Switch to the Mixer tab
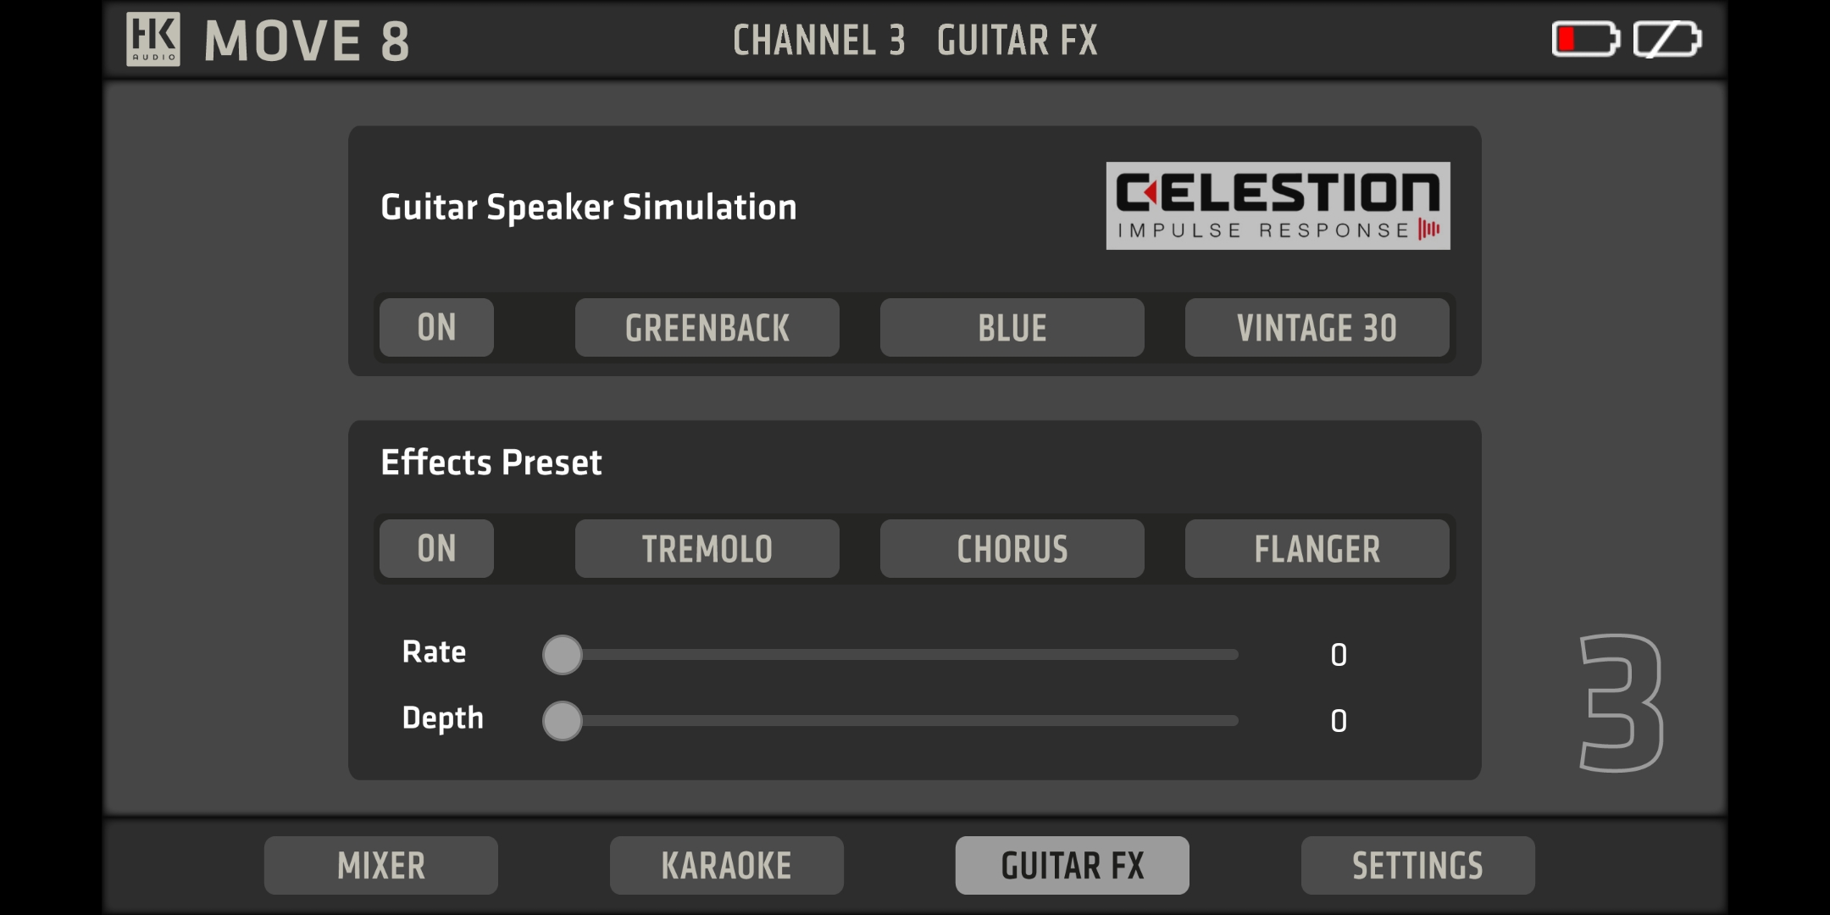 click(381, 866)
